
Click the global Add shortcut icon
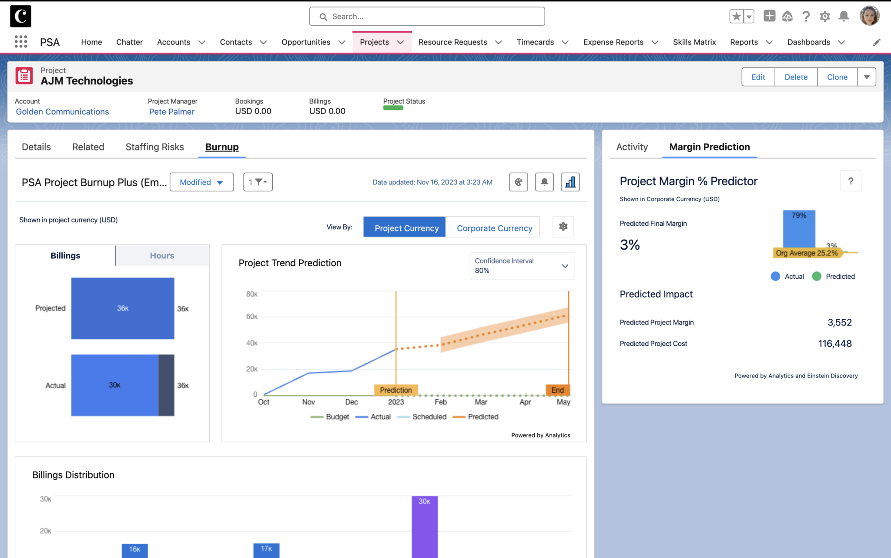coord(769,16)
